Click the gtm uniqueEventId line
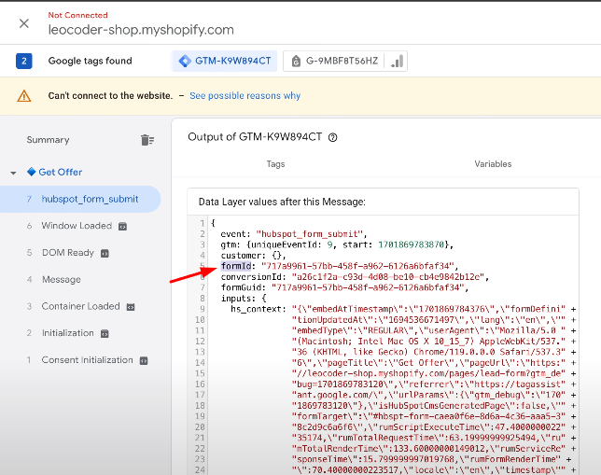 [x=337, y=244]
